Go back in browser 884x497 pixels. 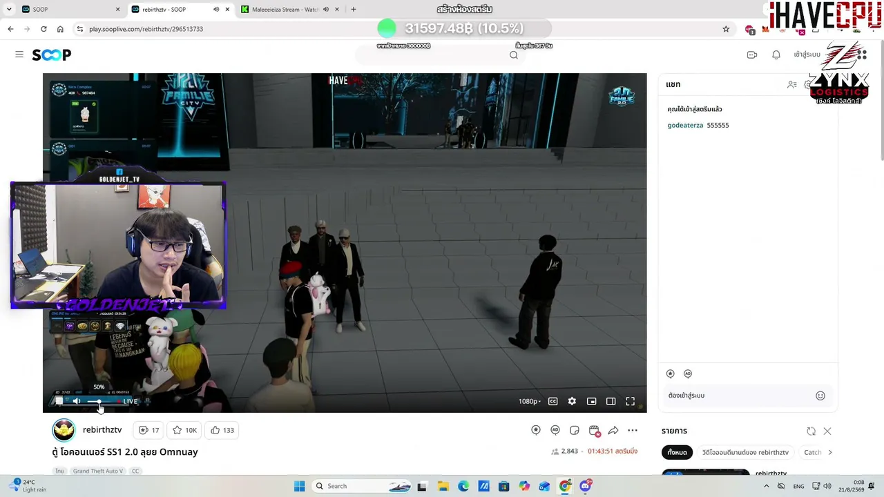point(10,29)
